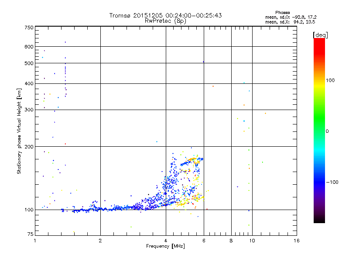Click the x-axis tick label '4'

tap(166, 241)
